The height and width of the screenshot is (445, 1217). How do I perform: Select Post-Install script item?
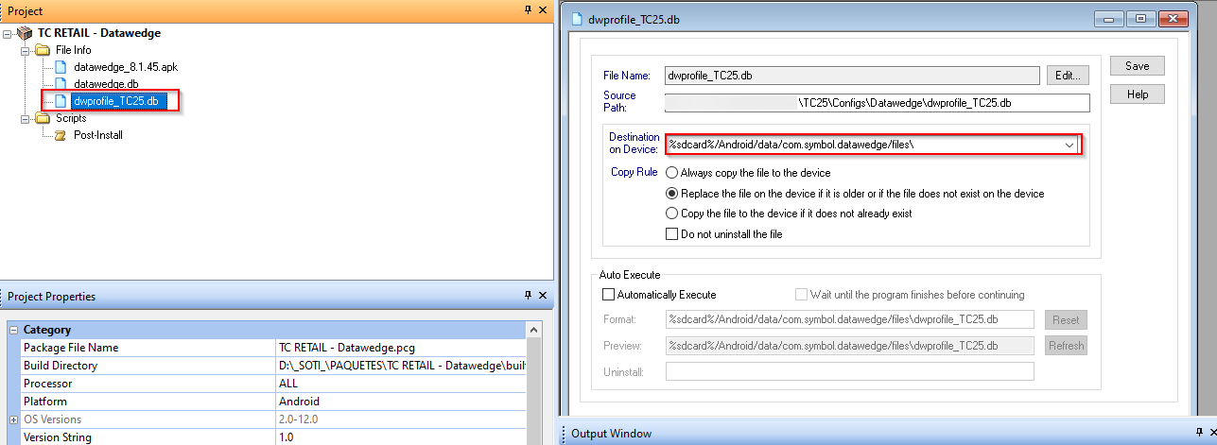[x=98, y=135]
